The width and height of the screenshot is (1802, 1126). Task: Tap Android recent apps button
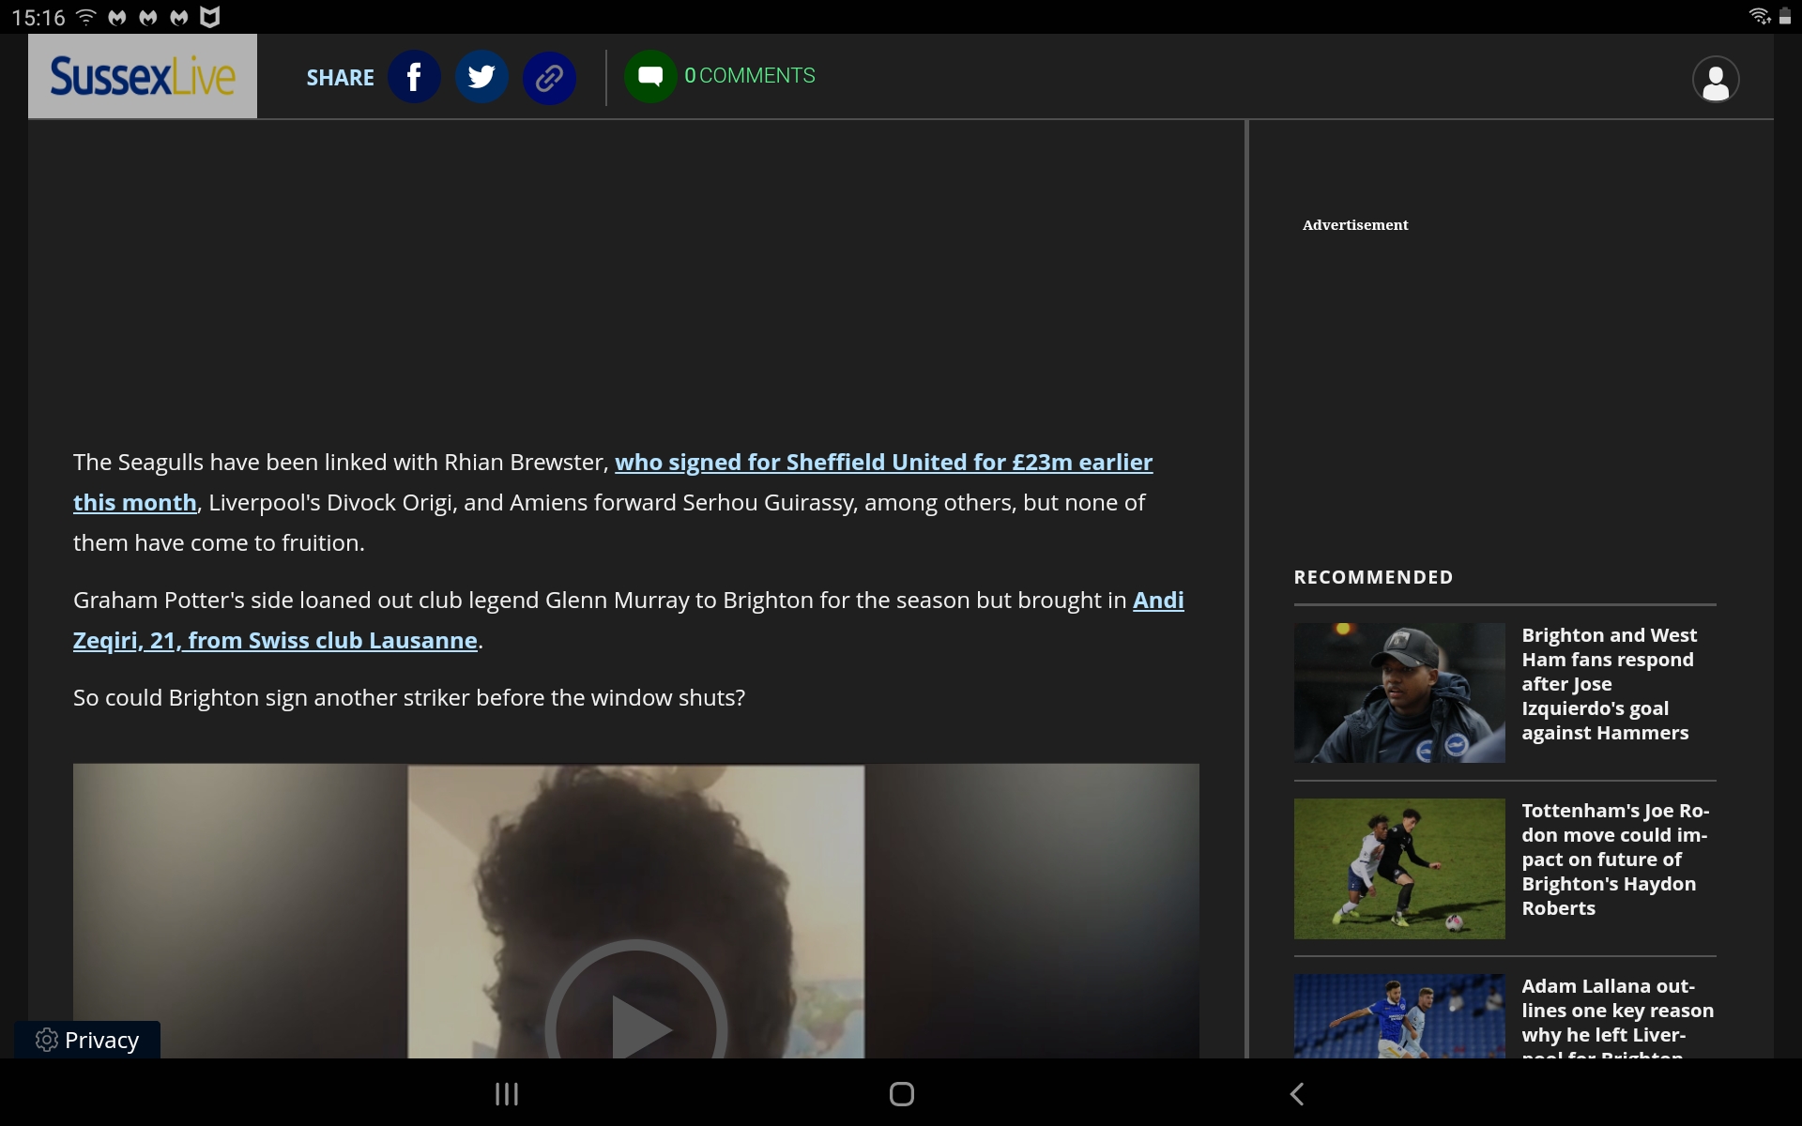click(507, 1094)
